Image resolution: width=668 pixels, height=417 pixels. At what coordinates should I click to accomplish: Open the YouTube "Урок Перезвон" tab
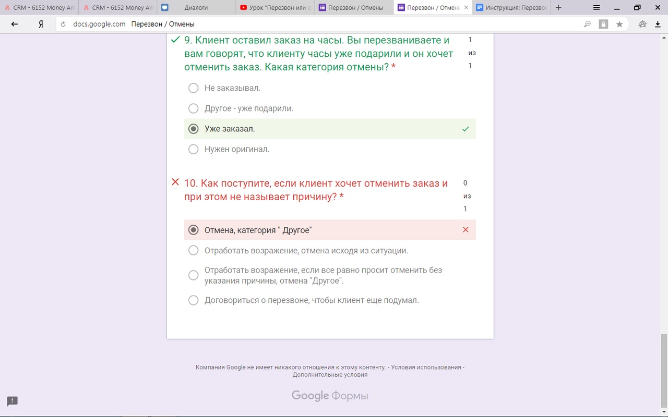tap(275, 8)
